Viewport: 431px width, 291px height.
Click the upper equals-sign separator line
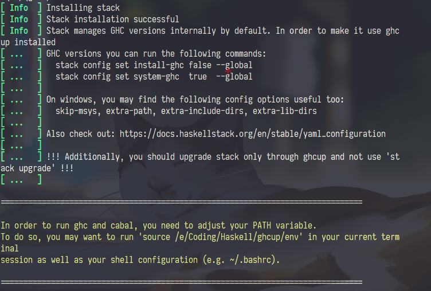(x=182, y=202)
